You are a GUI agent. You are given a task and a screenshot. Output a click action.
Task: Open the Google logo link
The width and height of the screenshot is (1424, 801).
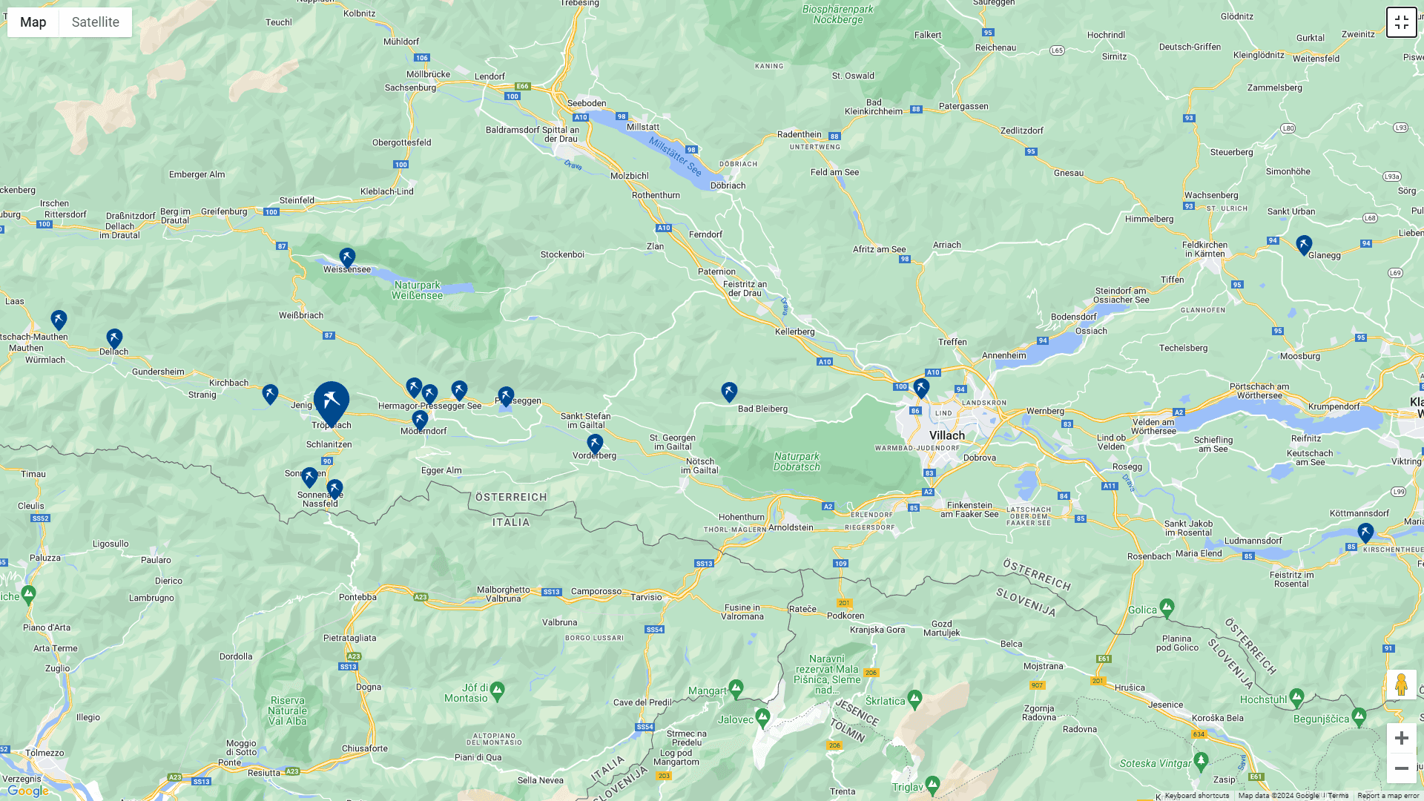pos(28,791)
